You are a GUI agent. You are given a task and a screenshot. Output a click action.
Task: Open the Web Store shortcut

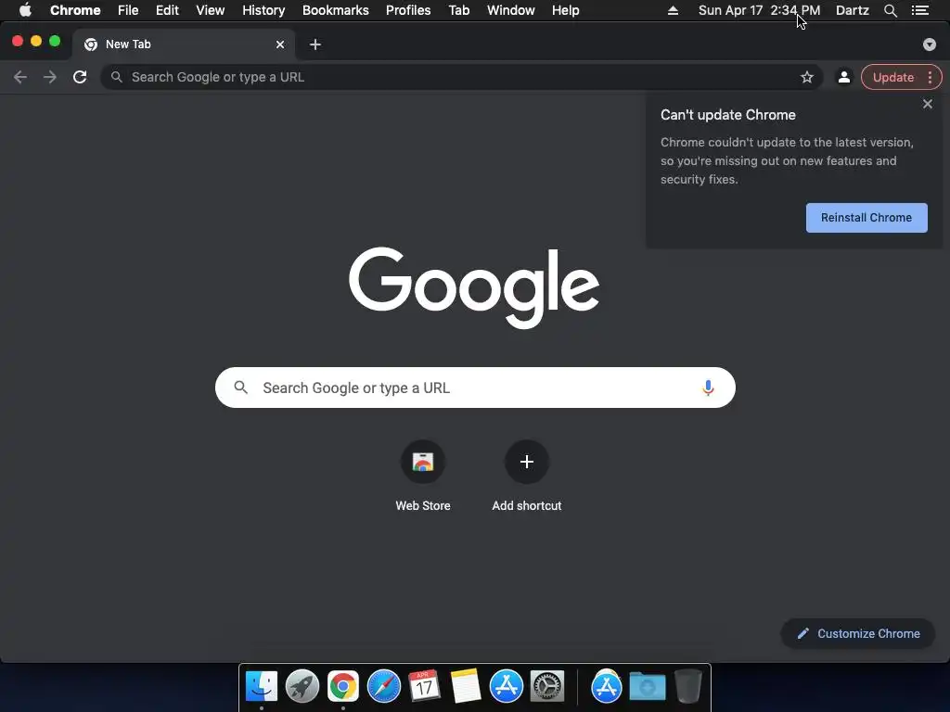click(423, 462)
